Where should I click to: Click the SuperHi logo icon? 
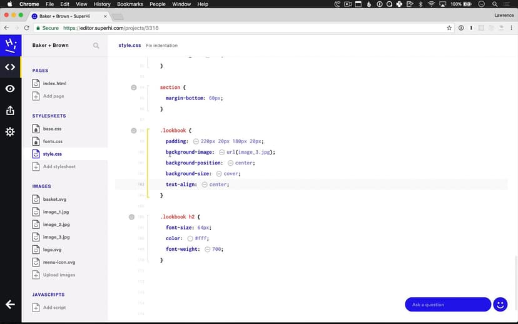[x=10, y=45]
